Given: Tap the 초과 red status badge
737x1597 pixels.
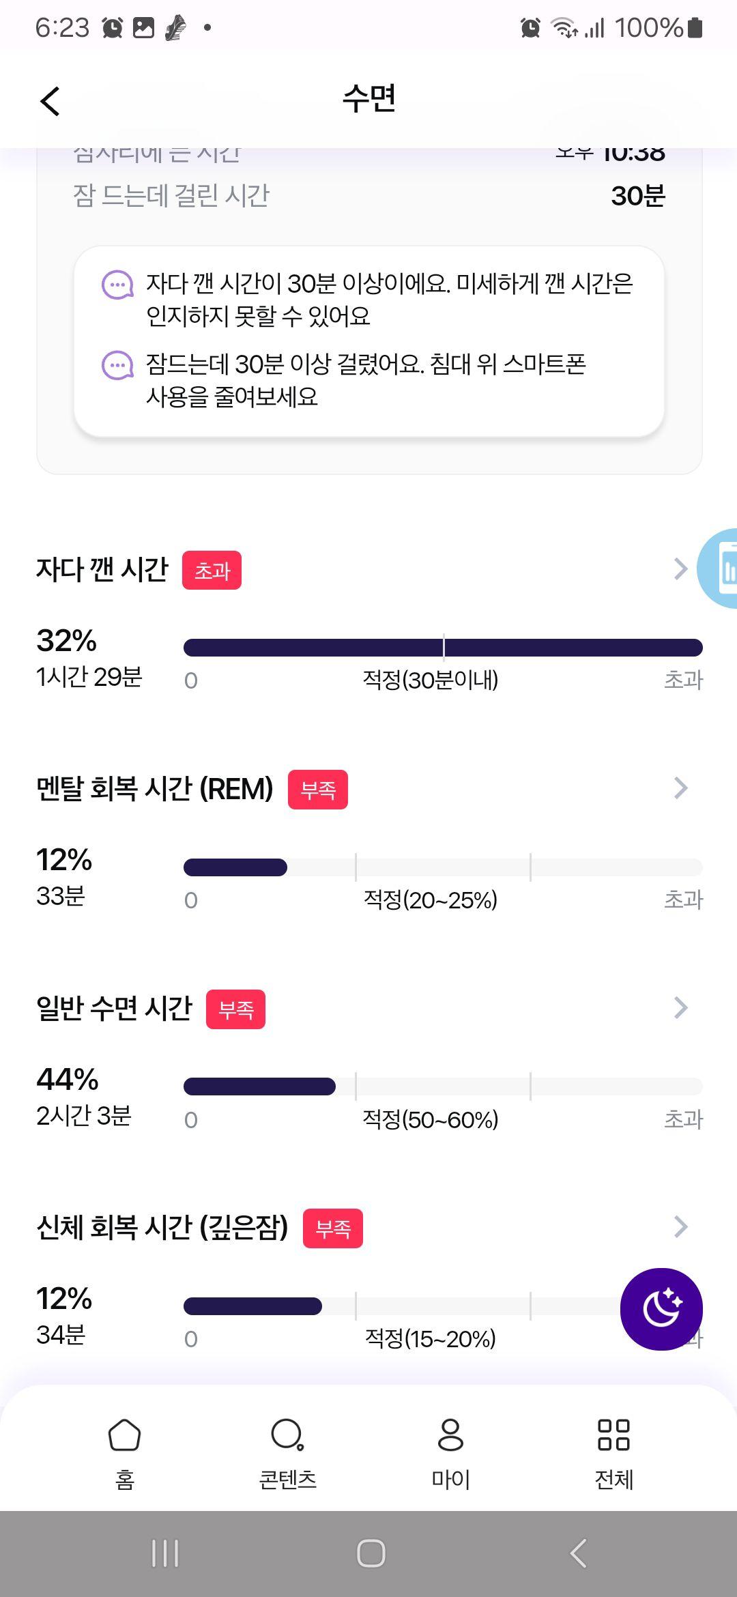Looking at the screenshot, I should coord(212,570).
